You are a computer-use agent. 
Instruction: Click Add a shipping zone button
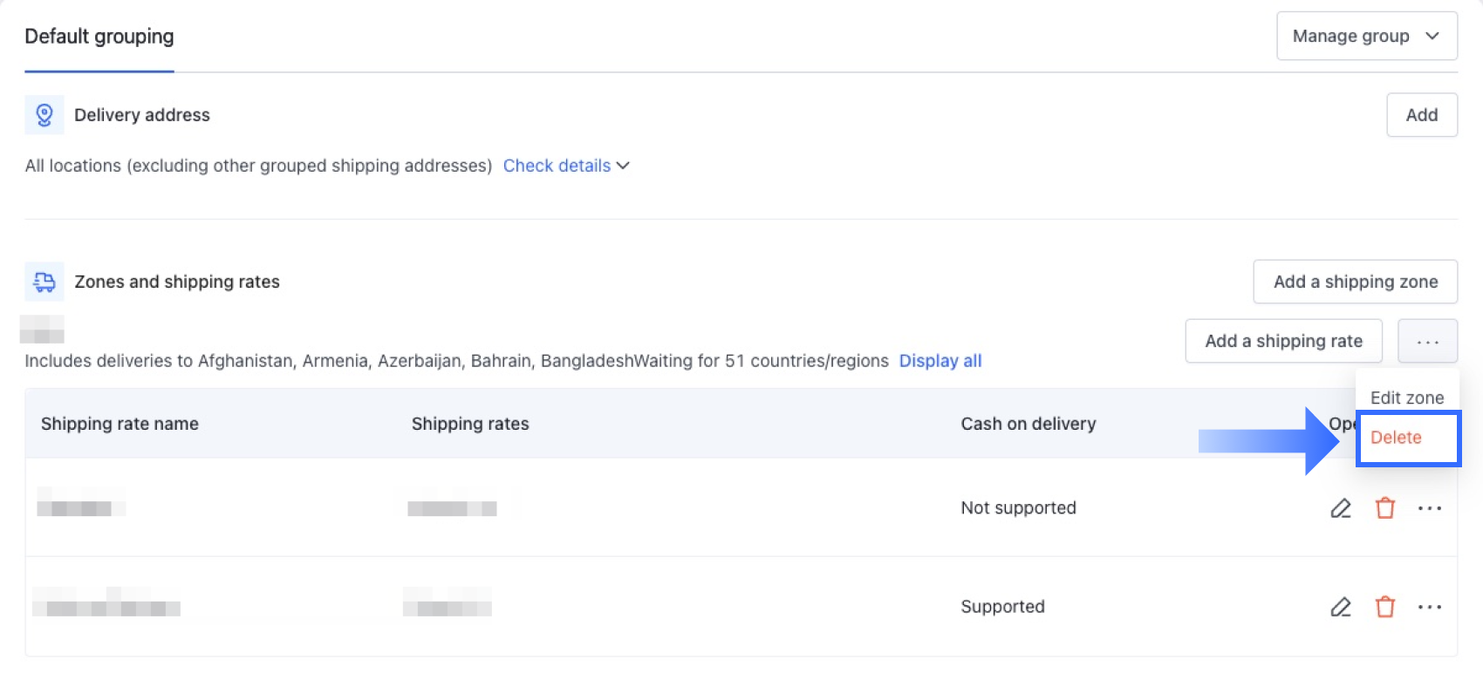coord(1356,282)
